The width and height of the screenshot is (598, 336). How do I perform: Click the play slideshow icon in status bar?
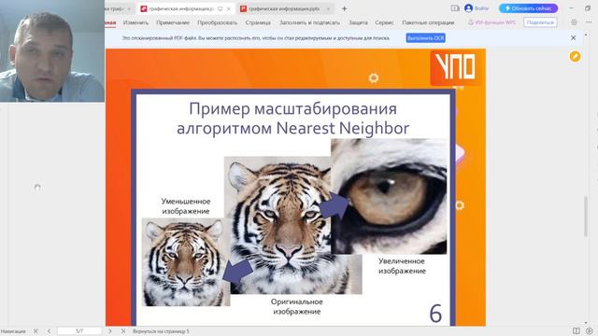point(590,331)
